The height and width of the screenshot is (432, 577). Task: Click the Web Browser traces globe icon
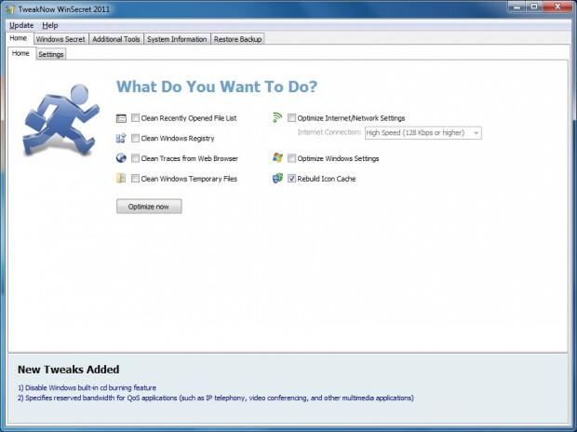(x=121, y=158)
